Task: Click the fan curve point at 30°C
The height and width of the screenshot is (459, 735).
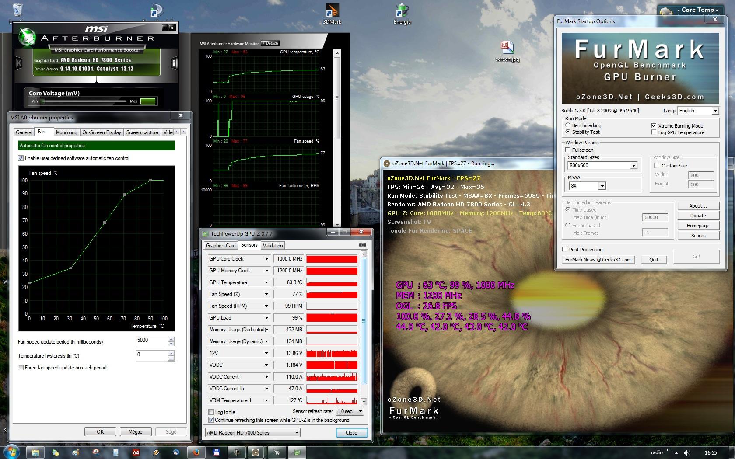Action: [x=71, y=268]
